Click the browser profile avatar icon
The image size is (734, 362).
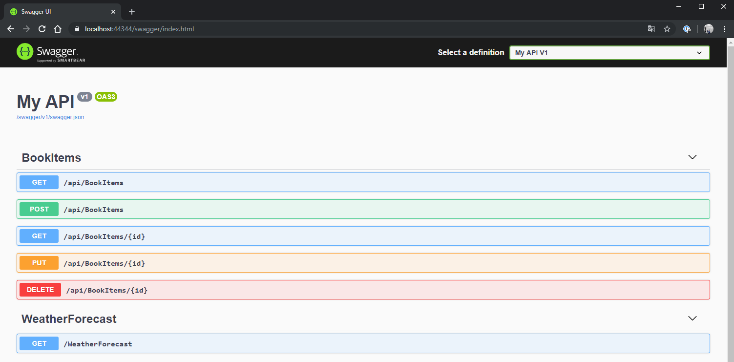[708, 29]
